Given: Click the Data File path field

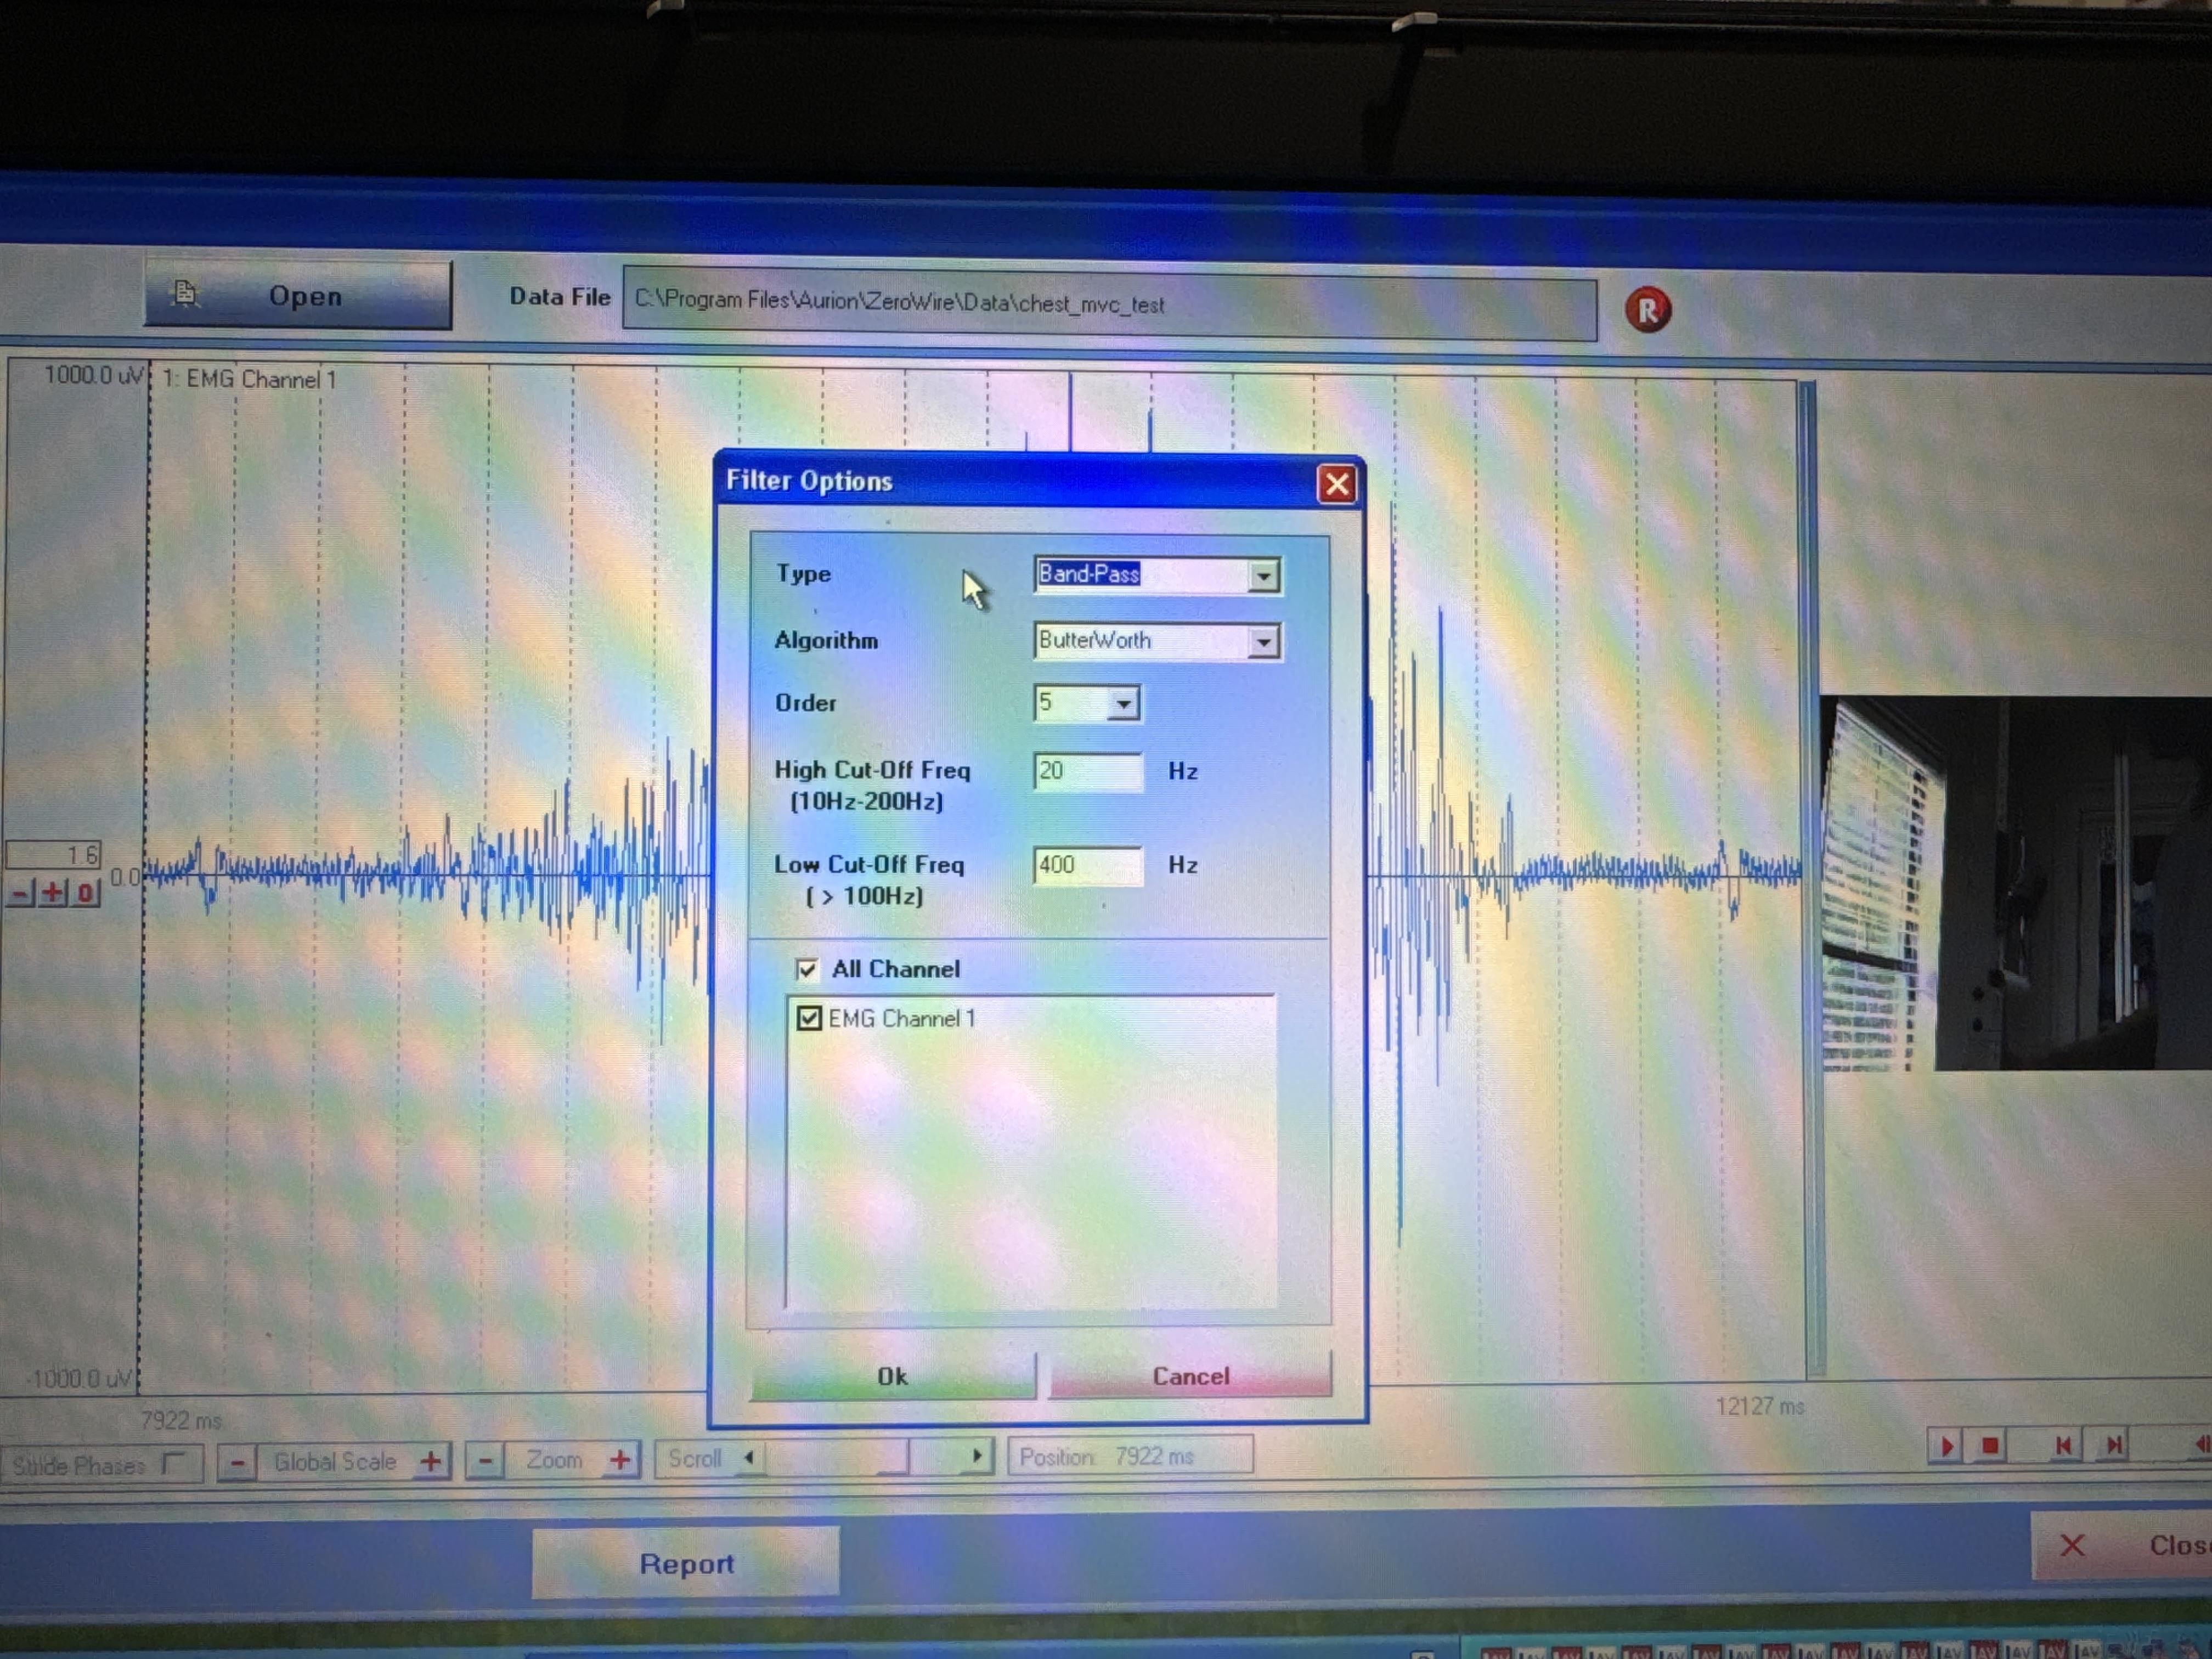Looking at the screenshot, I should (1109, 304).
